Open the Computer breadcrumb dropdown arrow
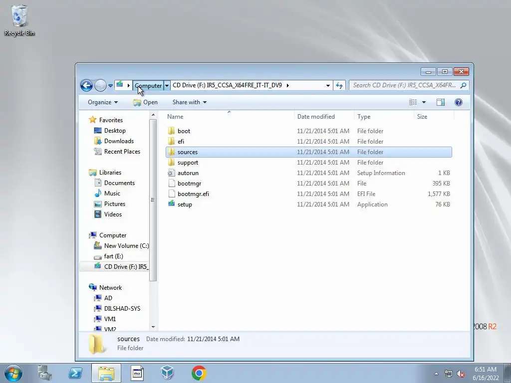Image resolution: width=511 pixels, height=383 pixels. (167, 85)
